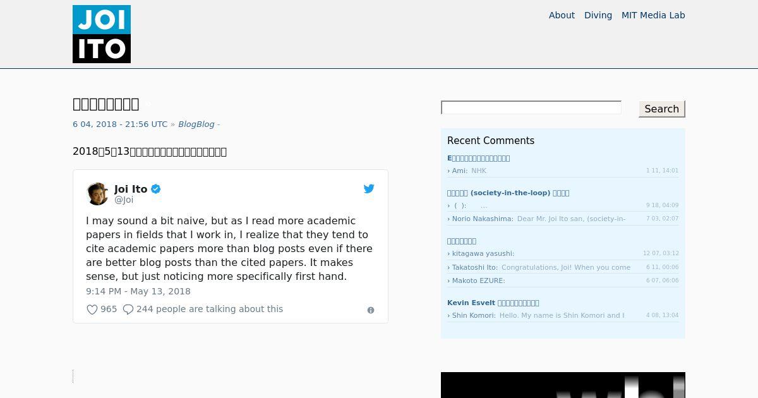Open the Twitter bird icon on tweet
Screen dimensions: 758x398
pos(369,188)
